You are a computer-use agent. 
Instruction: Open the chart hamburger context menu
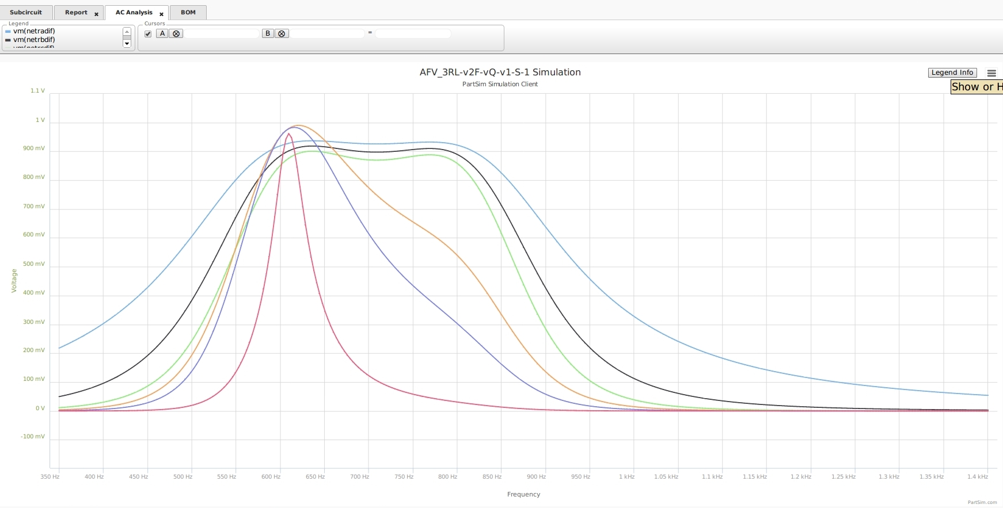pyautogui.click(x=991, y=73)
